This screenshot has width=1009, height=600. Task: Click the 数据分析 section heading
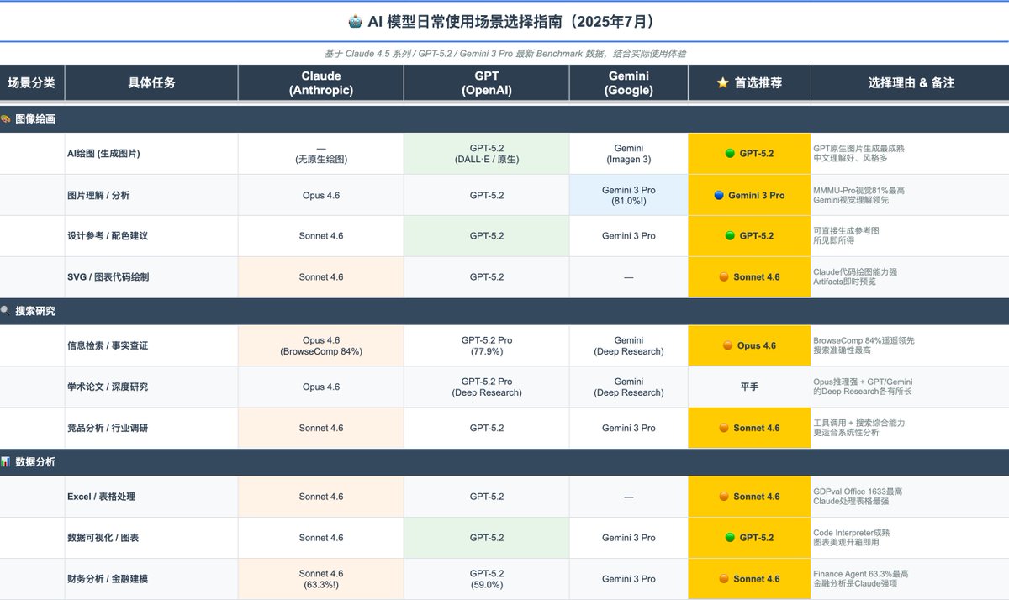pos(35,462)
